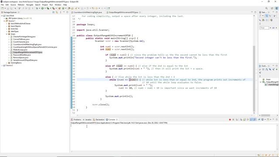Open the Refactor menu
Viewport: 279px width, 157px height.
point(21,5)
